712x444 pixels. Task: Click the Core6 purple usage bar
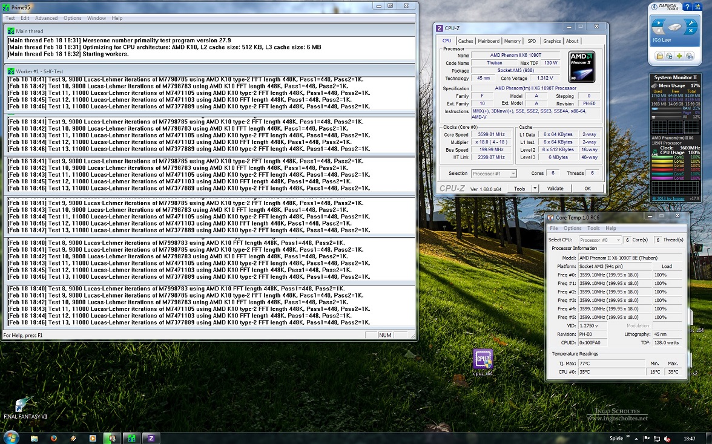coord(662,178)
